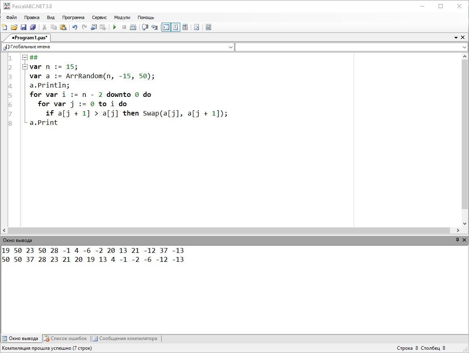Click the step over debug icon
The image size is (469, 353).
pyautogui.click(x=145, y=27)
